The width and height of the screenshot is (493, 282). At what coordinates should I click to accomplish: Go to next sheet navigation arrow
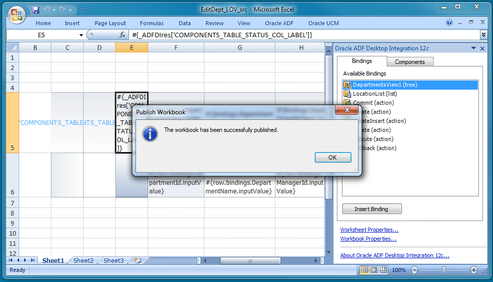pyautogui.click(x=25, y=260)
